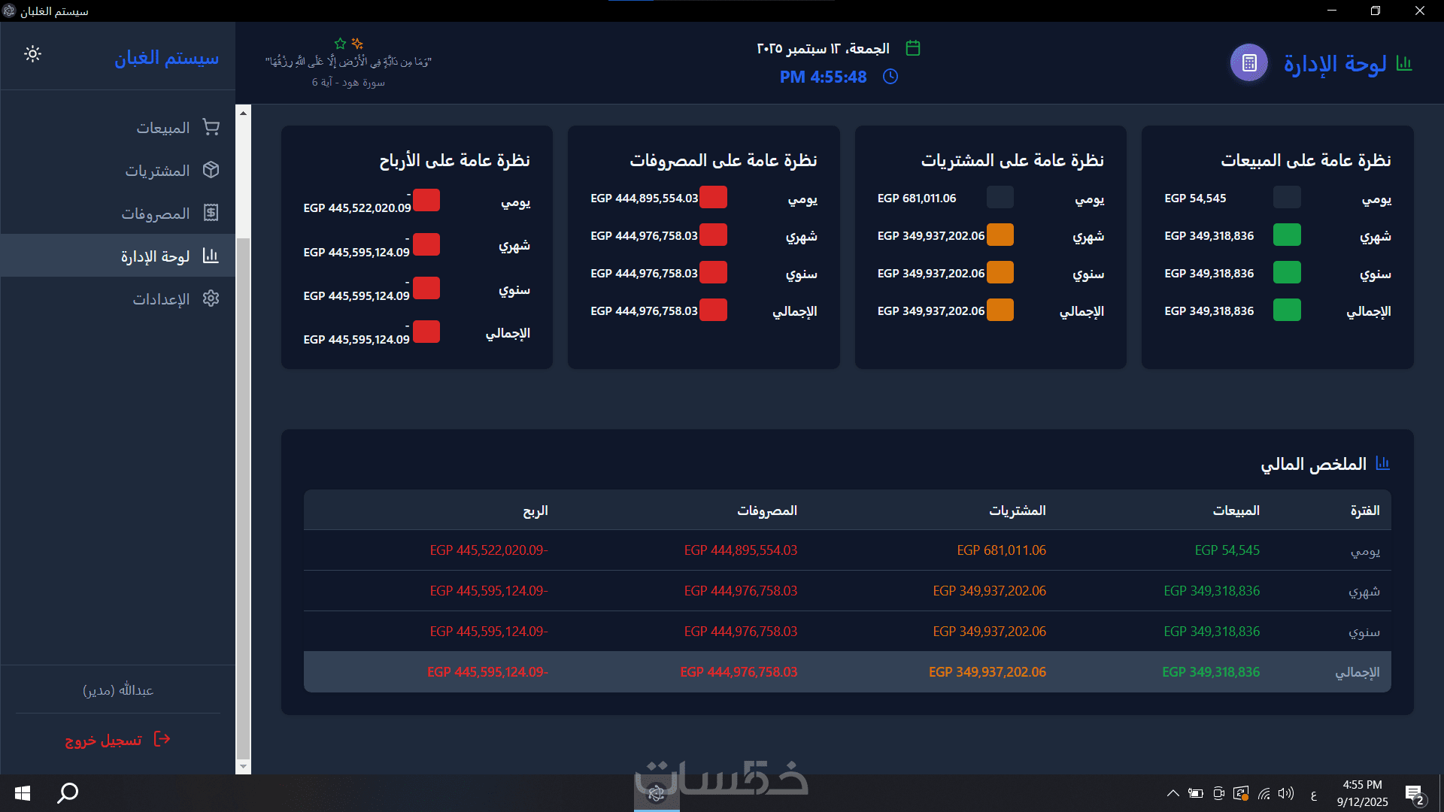Click the orange sparkle icon above verse
Viewport: 1444px width, 812px height.
coord(357,44)
